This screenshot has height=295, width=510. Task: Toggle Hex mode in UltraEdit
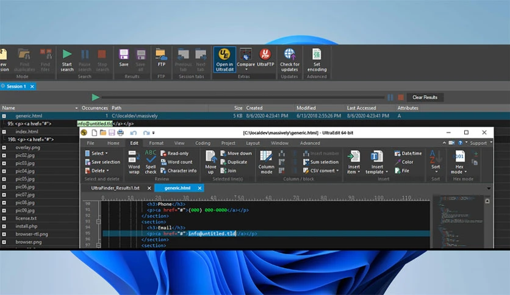pyautogui.click(x=459, y=162)
